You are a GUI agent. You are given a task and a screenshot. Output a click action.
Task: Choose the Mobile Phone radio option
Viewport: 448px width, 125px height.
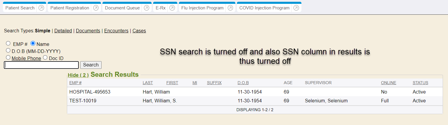(8, 58)
